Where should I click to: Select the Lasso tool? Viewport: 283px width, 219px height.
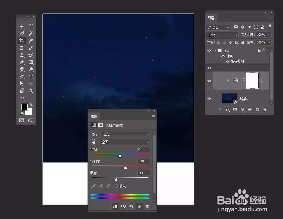point(21,33)
